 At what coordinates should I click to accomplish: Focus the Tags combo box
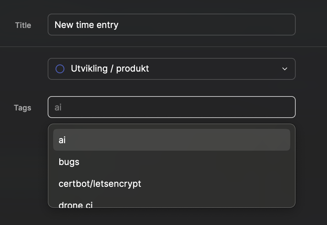[171, 107]
